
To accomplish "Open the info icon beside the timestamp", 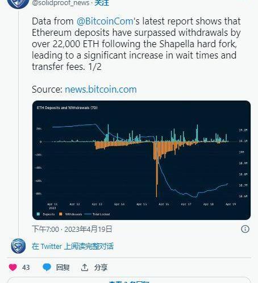I will [245, 229].
